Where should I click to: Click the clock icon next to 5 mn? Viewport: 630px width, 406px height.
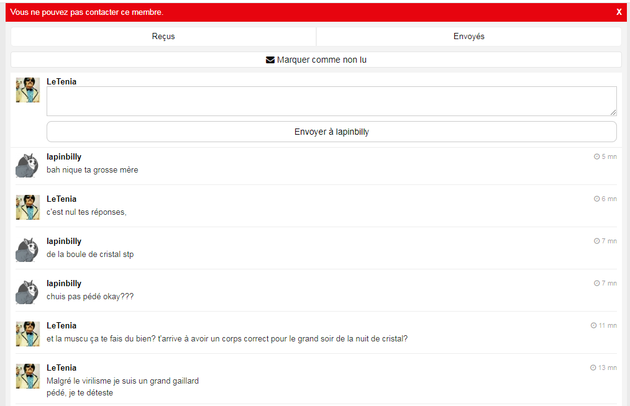tap(597, 157)
